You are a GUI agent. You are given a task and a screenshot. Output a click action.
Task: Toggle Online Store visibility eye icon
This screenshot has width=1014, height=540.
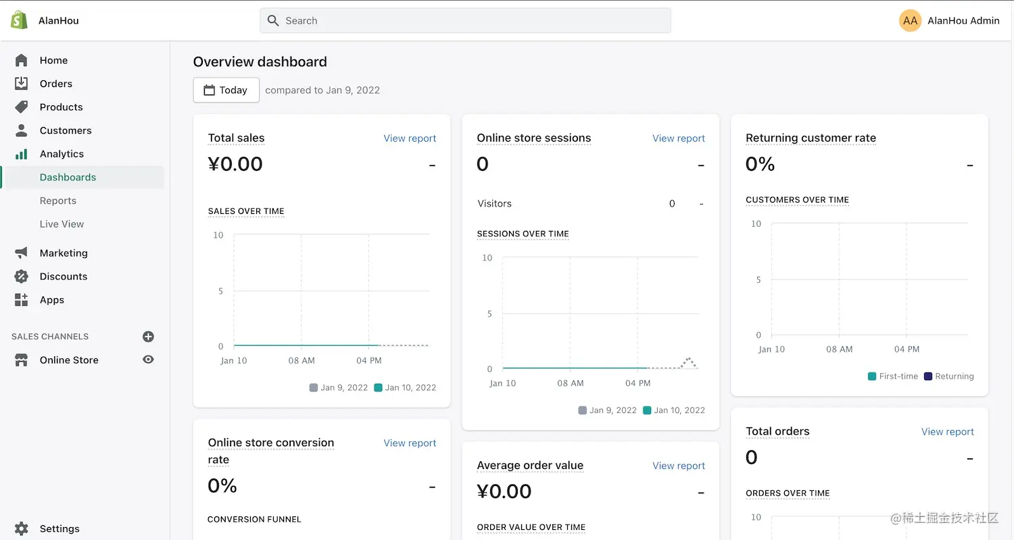pos(148,360)
